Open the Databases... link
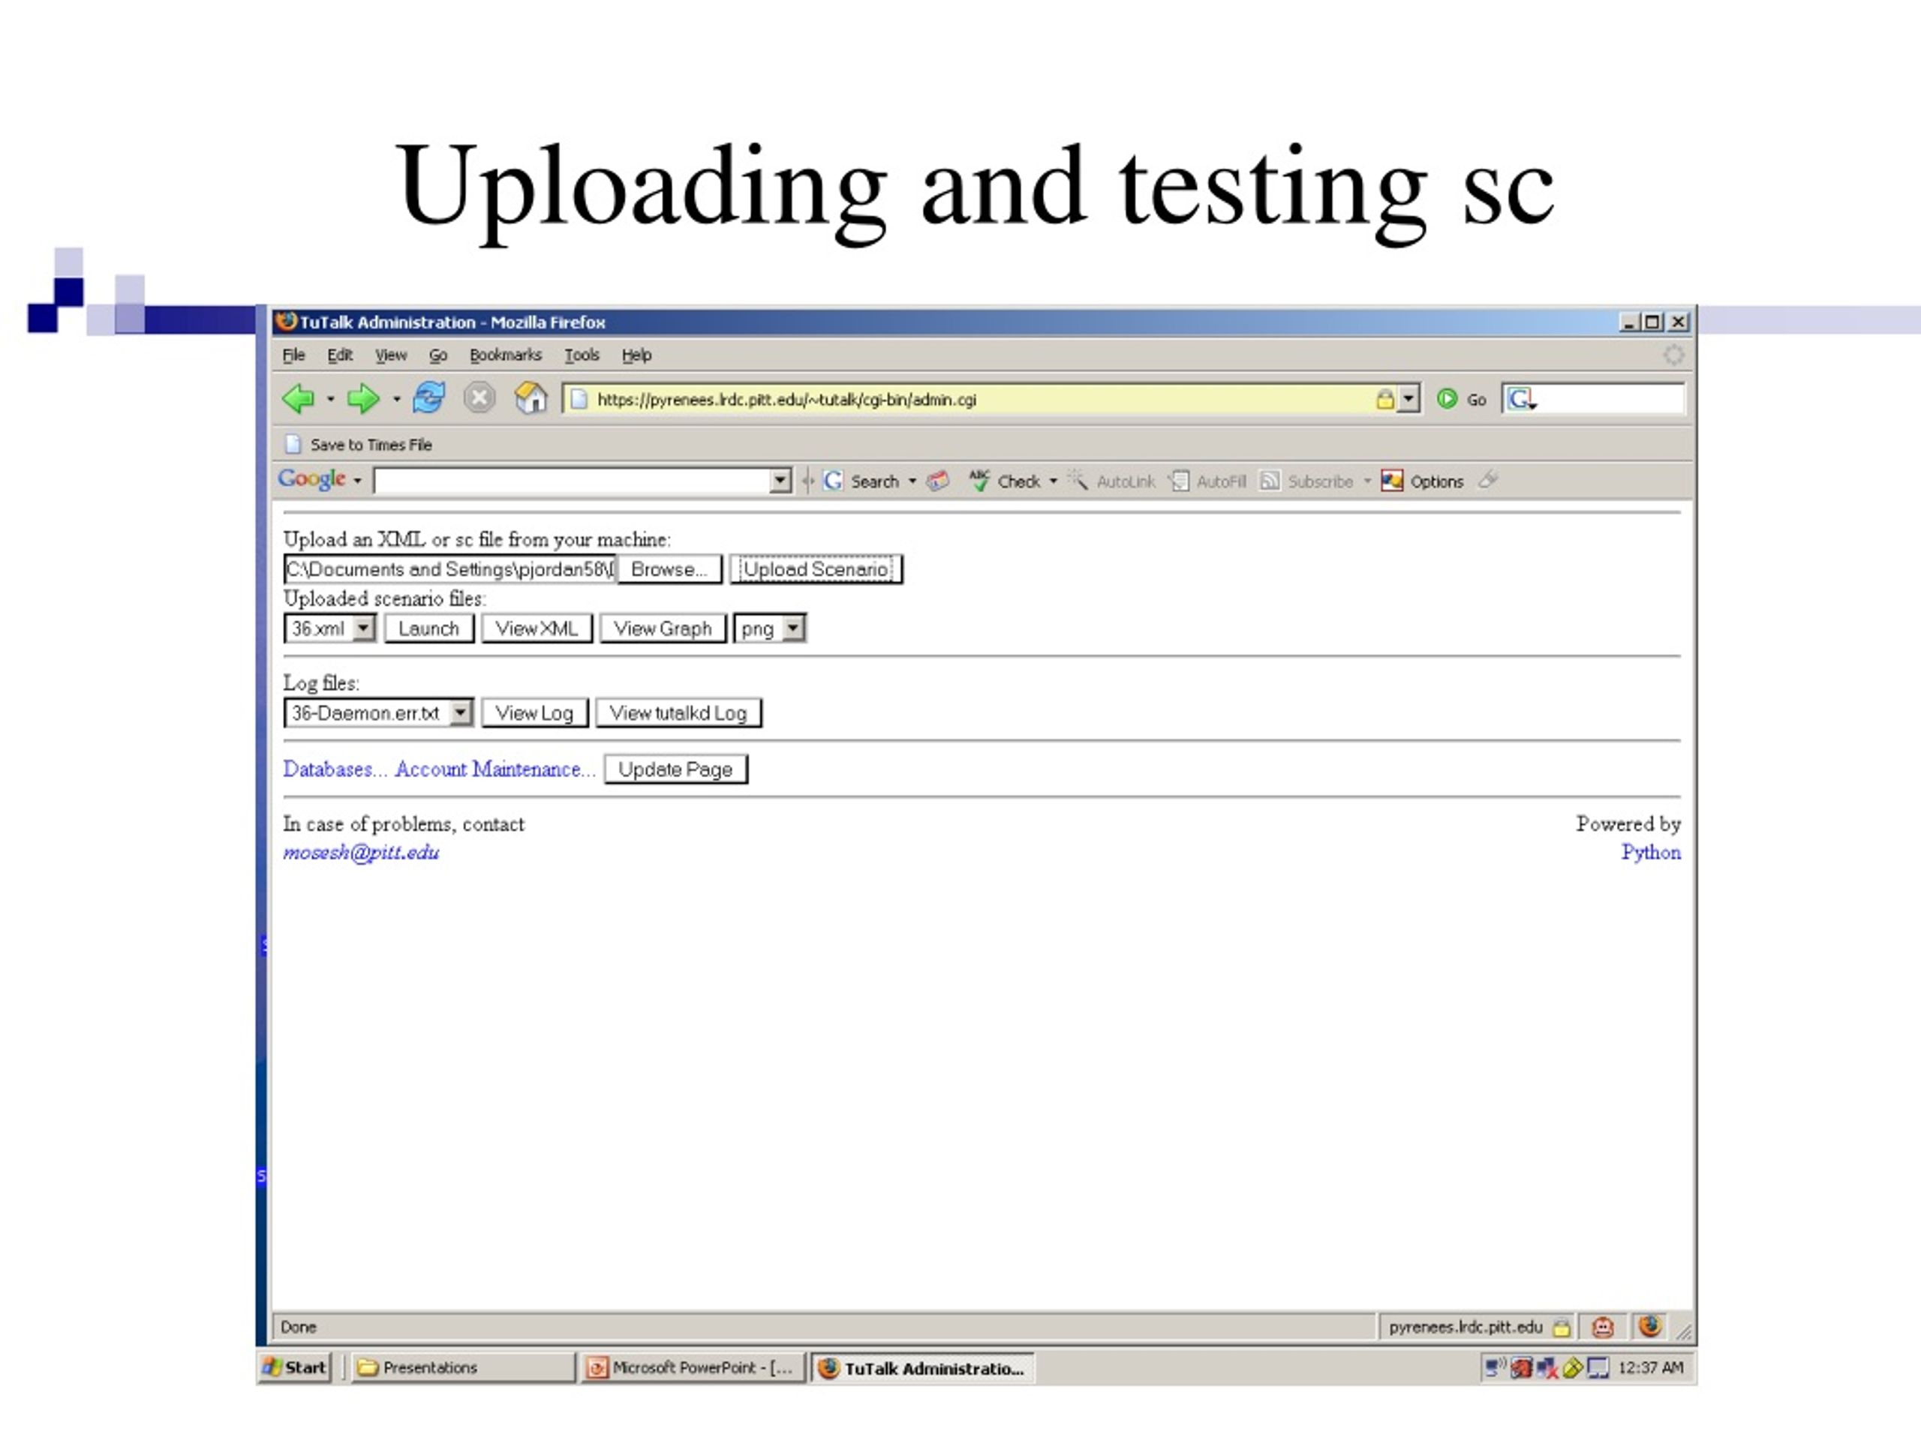 coord(335,769)
